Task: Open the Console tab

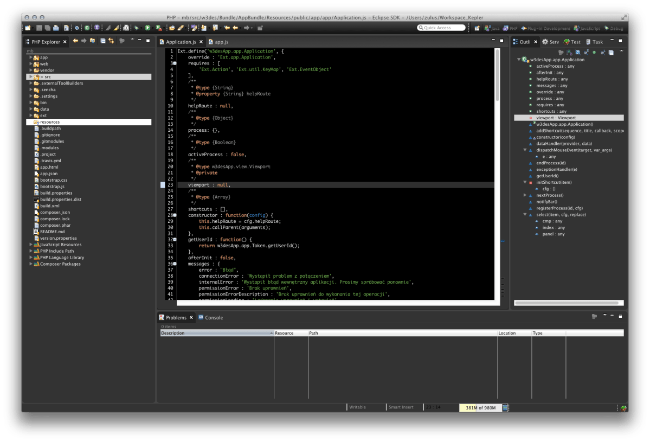Action: pyautogui.click(x=210, y=318)
